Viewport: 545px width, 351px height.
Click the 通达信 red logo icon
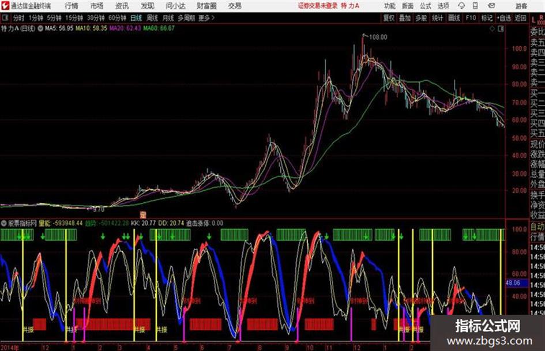pos(5,6)
